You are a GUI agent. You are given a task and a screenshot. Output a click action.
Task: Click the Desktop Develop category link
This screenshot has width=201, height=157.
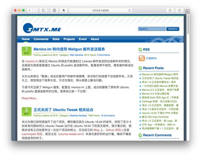[78, 115]
